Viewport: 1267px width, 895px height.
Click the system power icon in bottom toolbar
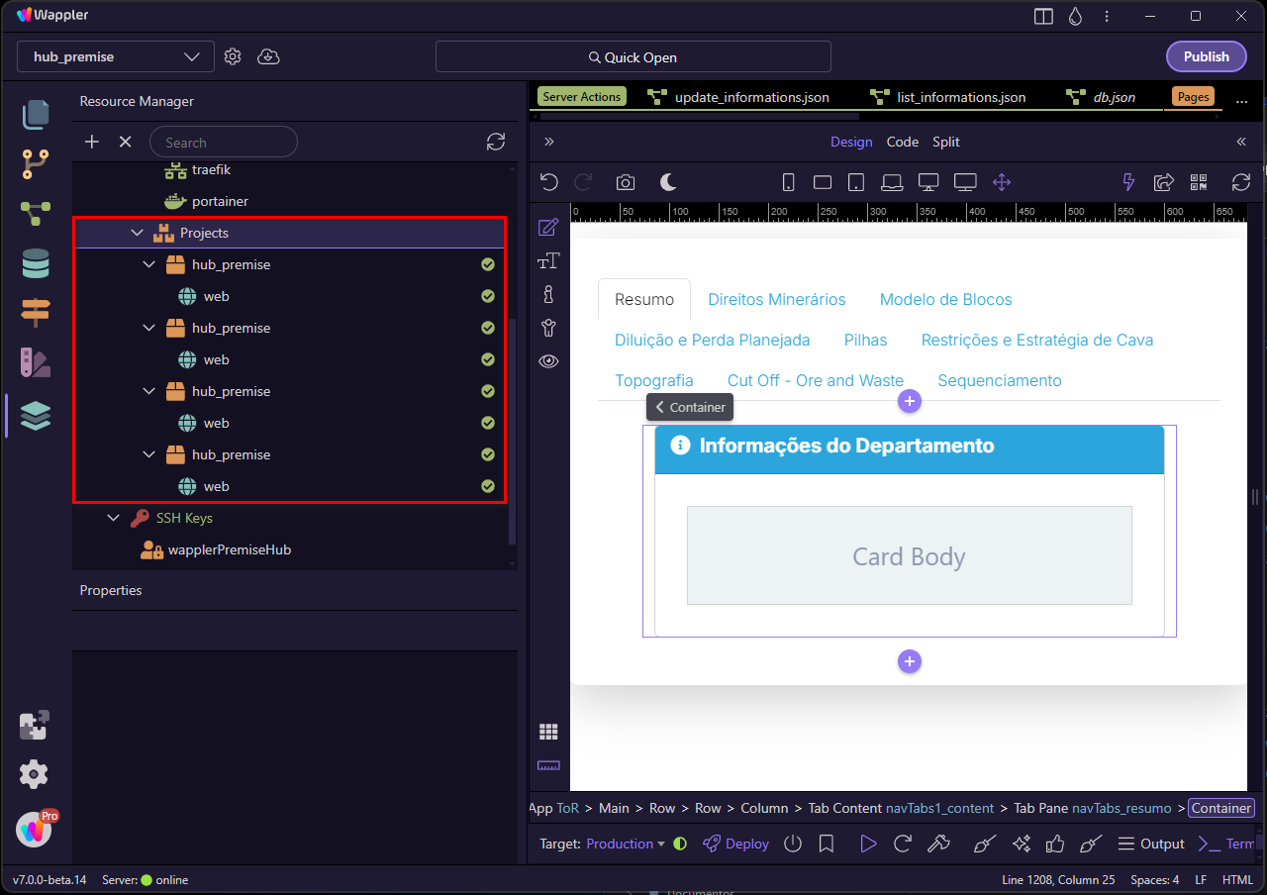coord(793,845)
